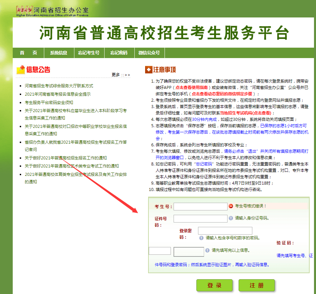The height and width of the screenshot is (294, 316).
Task: Click the info icon beside 请输入包含字母和数字的密码
Action: 201,238
